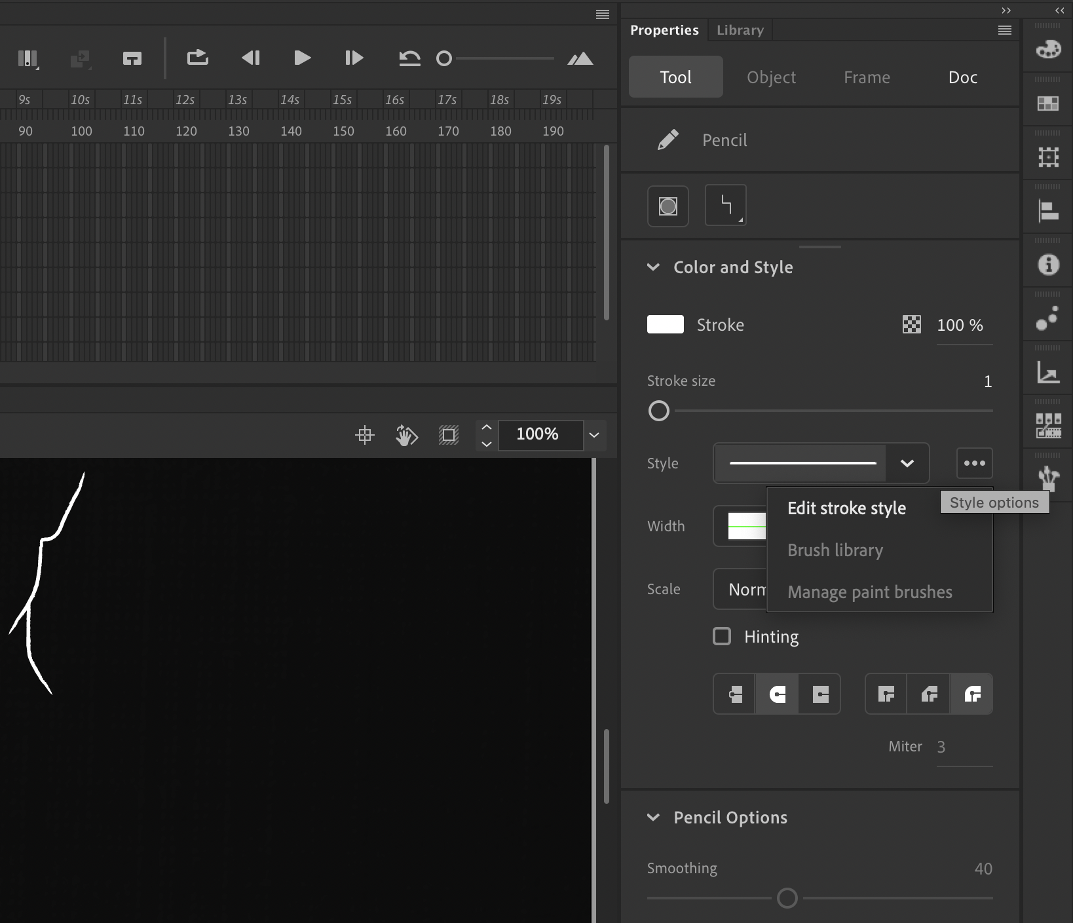Switch to the Library tab
This screenshot has height=923, width=1073.
tap(740, 29)
